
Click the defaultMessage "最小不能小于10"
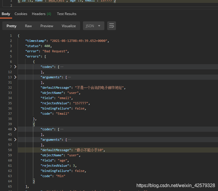click(x=89, y=150)
